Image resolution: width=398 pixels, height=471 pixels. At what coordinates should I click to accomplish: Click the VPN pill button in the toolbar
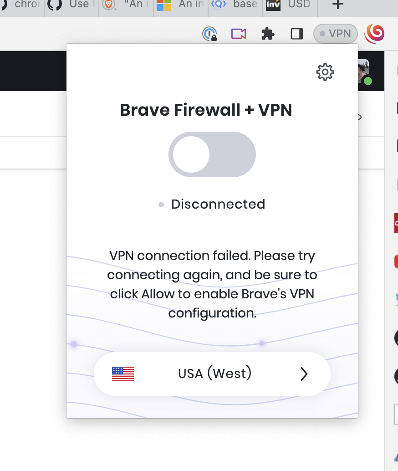[335, 34]
